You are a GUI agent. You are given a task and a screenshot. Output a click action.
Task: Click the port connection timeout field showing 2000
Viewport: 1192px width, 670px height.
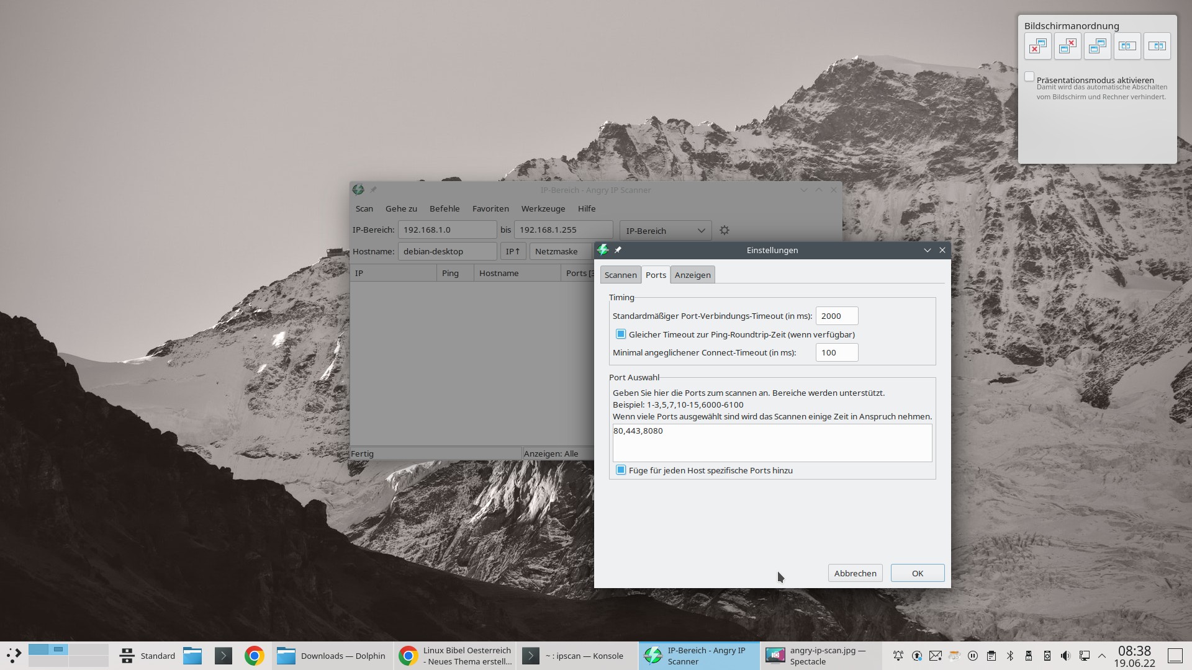[x=836, y=316]
